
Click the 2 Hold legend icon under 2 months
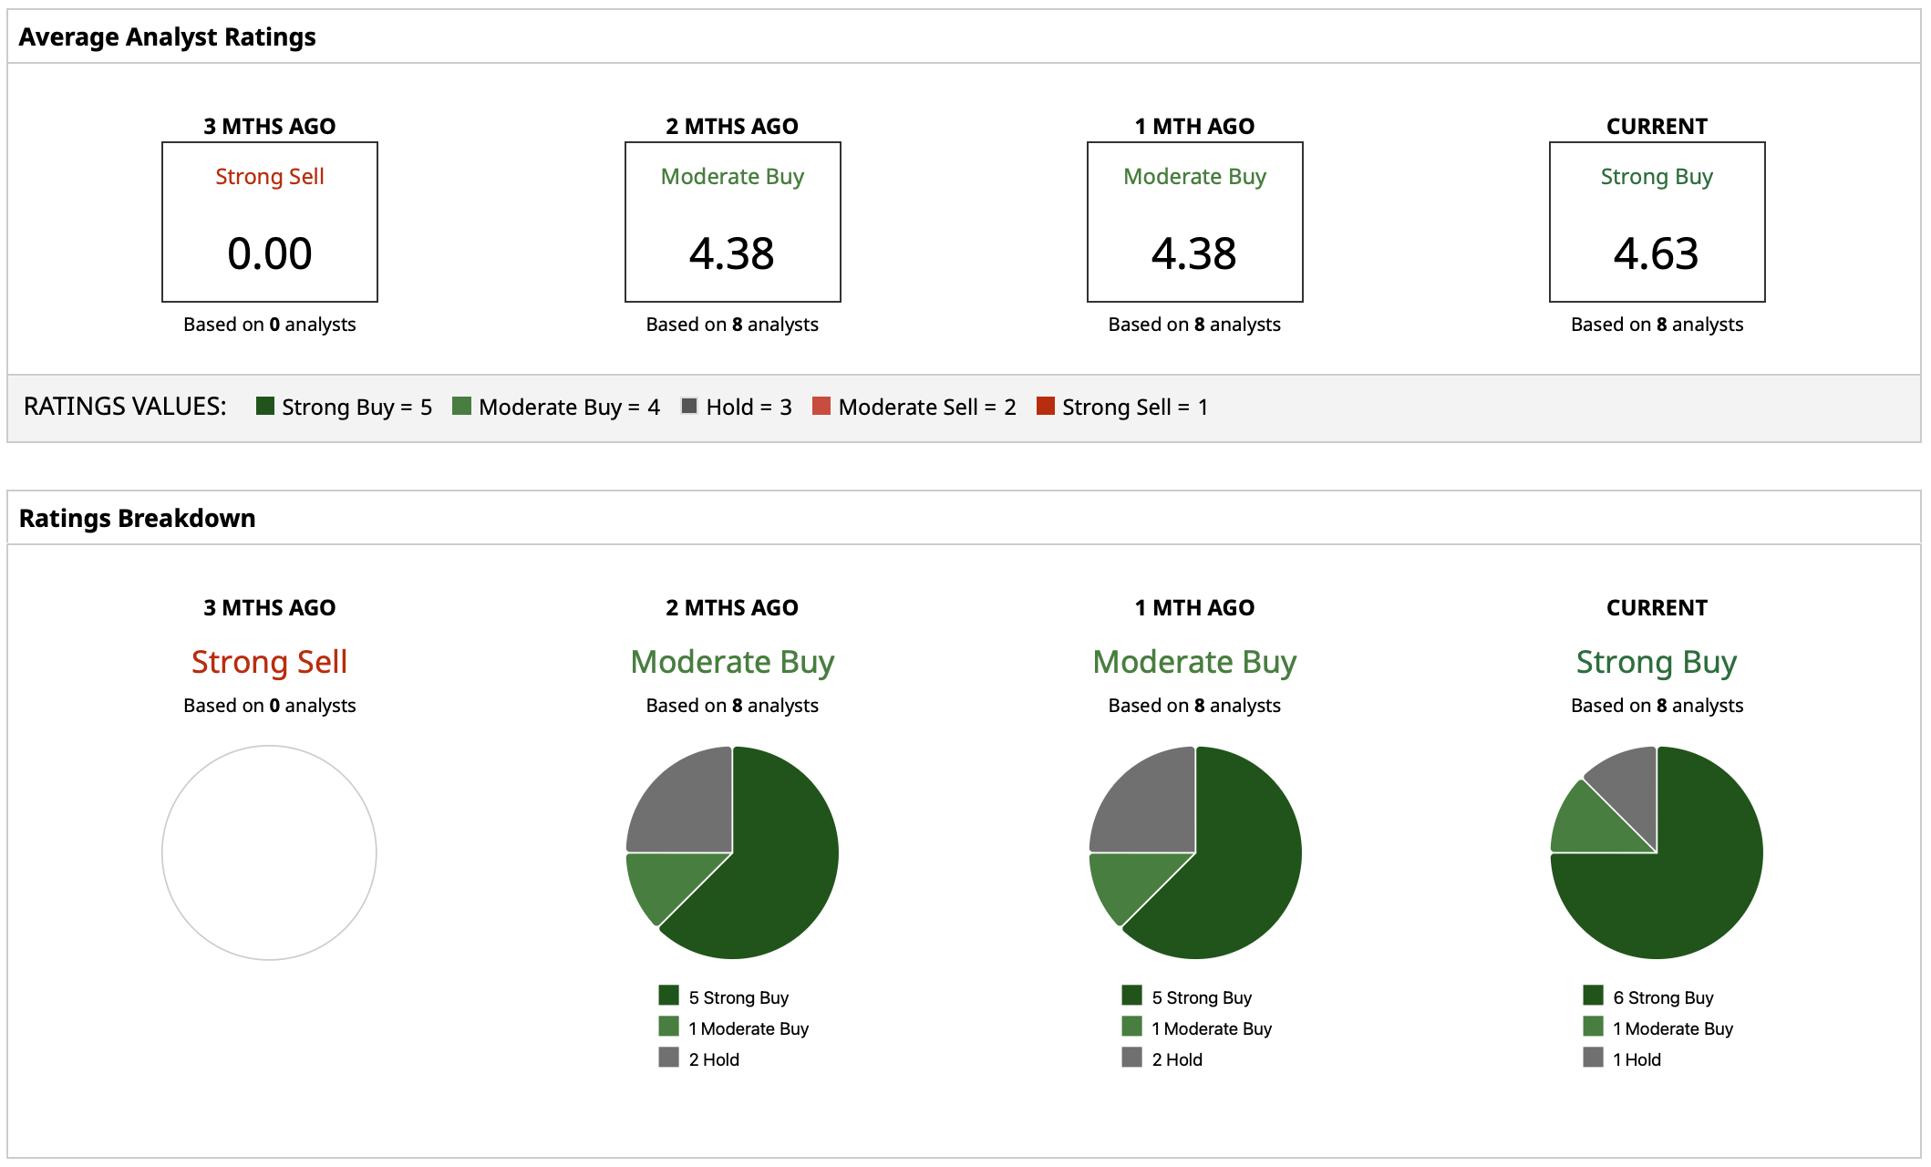pos(668,1057)
